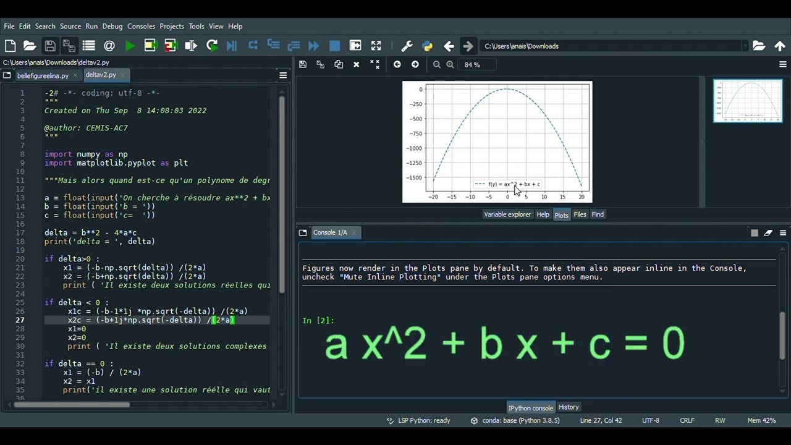This screenshot has height=445, width=791.
Task: Open Source menu
Action: (x=70, y=26)
